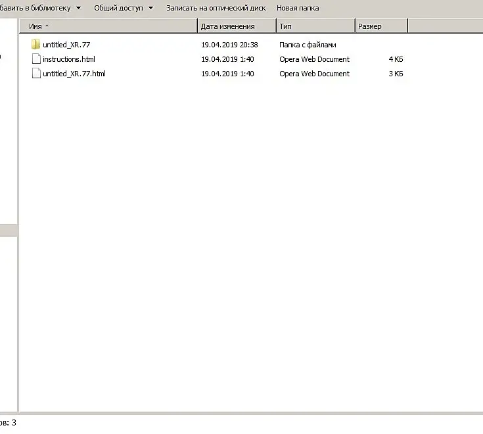This screenshot has height=434, width=483.
Task: Create a folder with Новая папка
Action: click(298, 8)
